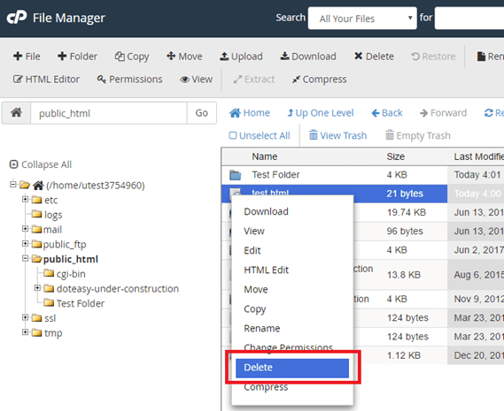
Task: Expand the etc folder node
Action: [x=26, y=200]
